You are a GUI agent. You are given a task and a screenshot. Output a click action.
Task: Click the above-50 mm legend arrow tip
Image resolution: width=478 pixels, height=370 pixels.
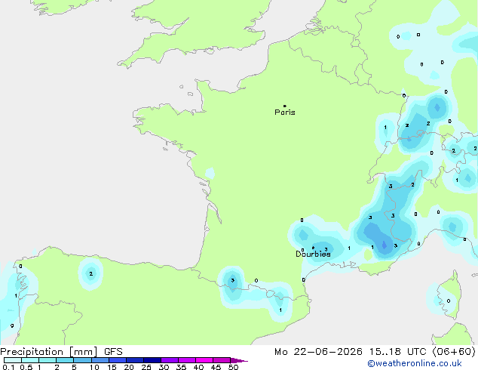(239, 360)
